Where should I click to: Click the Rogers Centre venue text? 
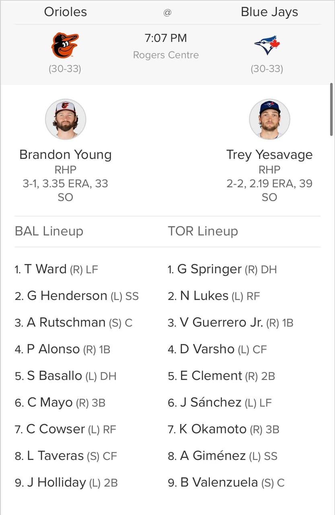point(166,55)
